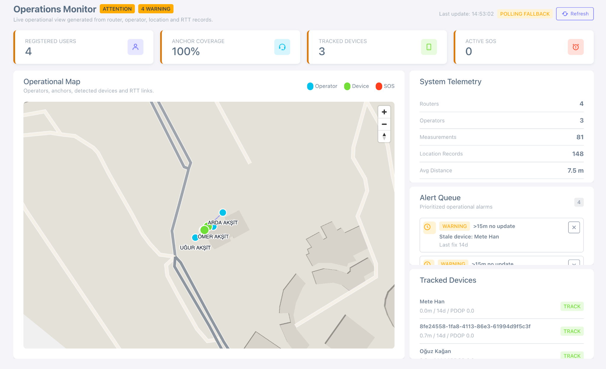This screenshot has height=369, width=606.
Task: Click the Registered Users card value 4
Action: coord(28,51)
